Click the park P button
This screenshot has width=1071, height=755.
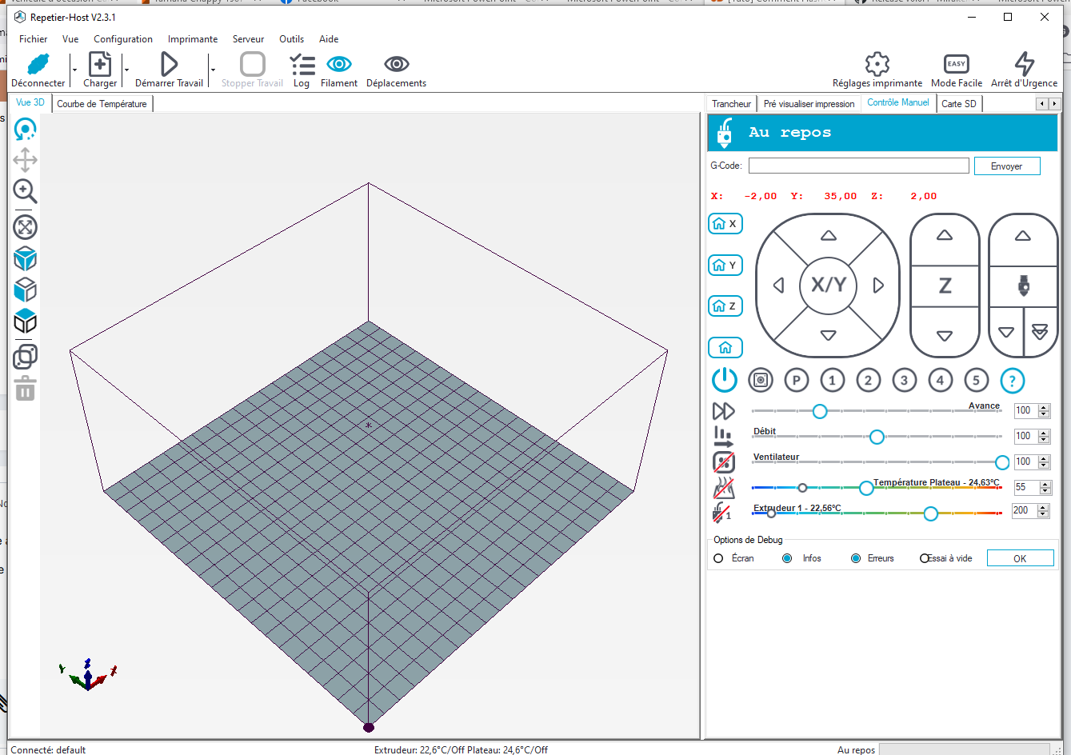(797, 381)
